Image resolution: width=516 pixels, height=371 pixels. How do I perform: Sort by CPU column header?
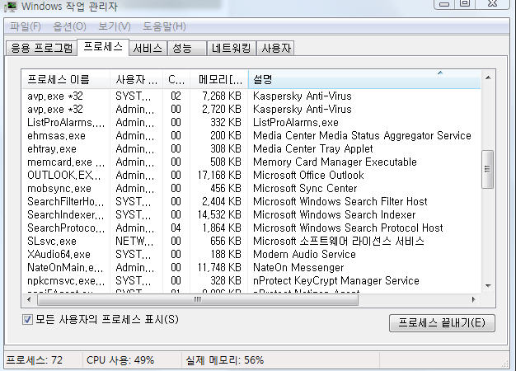pyautogui.click(x=176, y=79)
